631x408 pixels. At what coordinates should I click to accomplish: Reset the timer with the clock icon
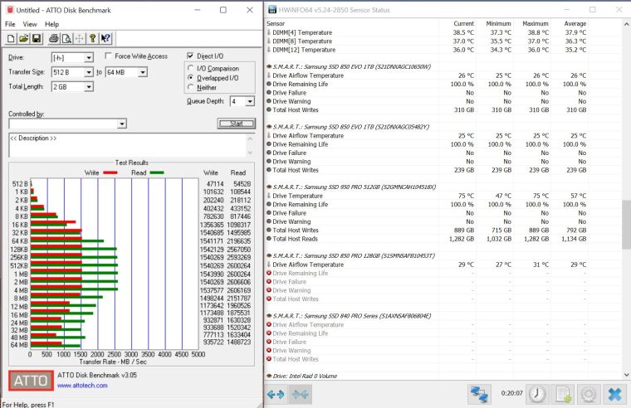click(538, 395)
